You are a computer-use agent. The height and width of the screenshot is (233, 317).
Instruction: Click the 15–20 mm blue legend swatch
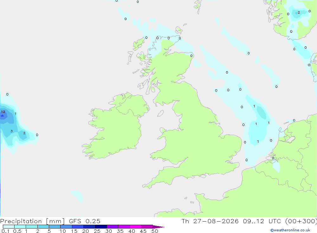(x=78, y=227)
